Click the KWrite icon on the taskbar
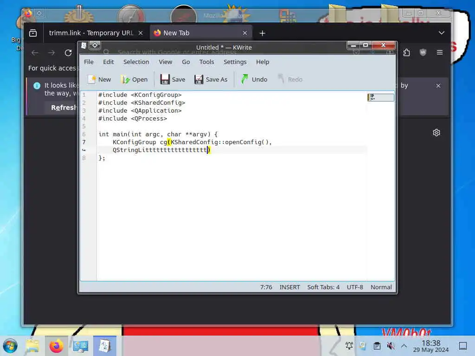 tap(105, 346)
